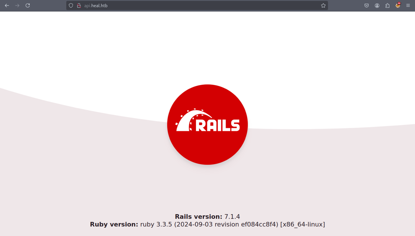Click the api.heal.htb address text
Image resolution: width=415 pixels, height=236 pixels.
click(x=96, y=5)
